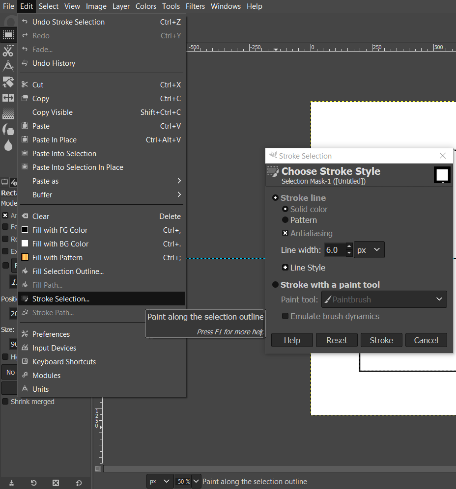Click the Help button in dialog
Viewport: 456px width, 489px height.
[292, 340]
